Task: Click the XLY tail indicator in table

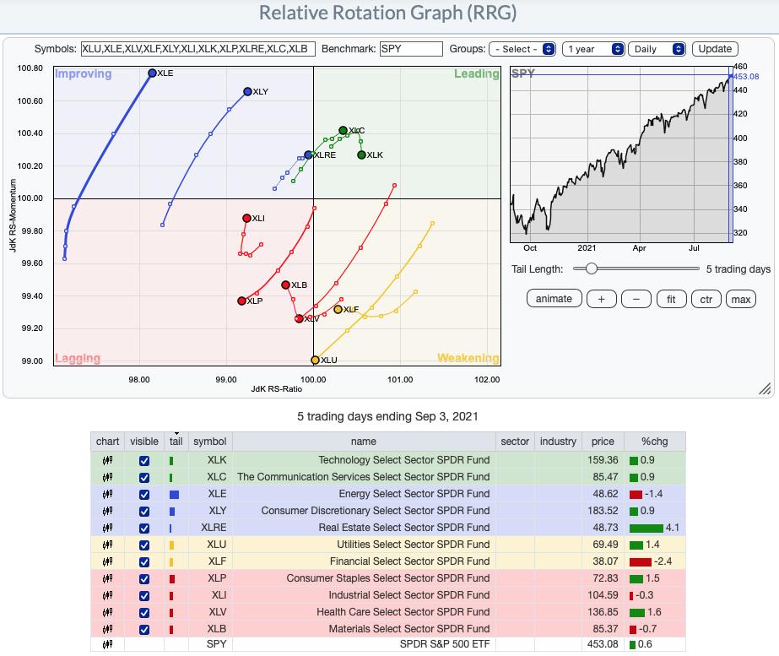Action: 172,512
